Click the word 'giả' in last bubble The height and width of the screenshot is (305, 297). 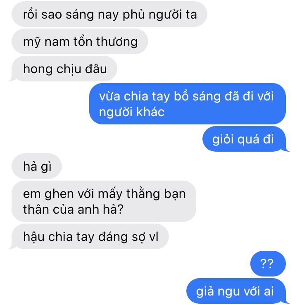pos(205,292)
